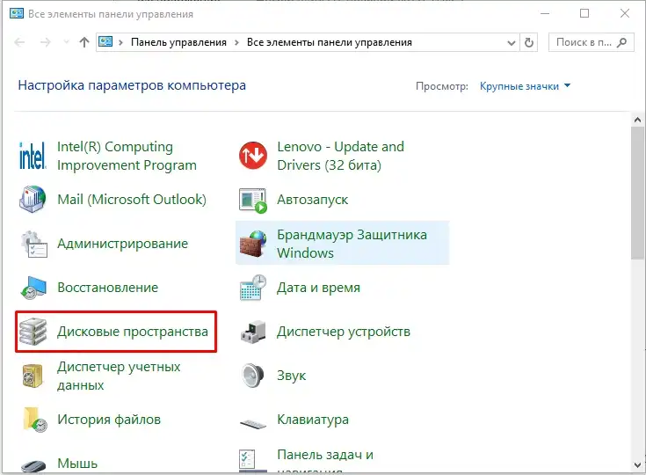Open the Диспетчер учетных данных link

(119, 376)
